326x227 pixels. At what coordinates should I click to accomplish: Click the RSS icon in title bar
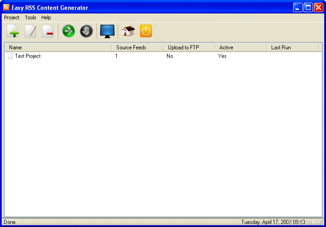point(6,8)
